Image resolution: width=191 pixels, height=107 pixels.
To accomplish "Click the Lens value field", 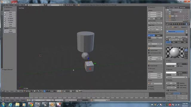I will [155, 44].
